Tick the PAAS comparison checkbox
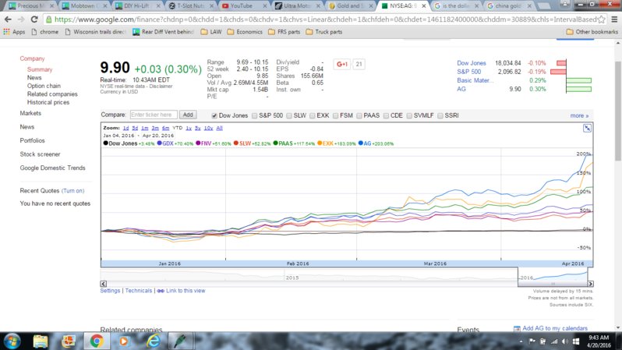622x350 pixels. pyautogui.click(x=359, y=115)
